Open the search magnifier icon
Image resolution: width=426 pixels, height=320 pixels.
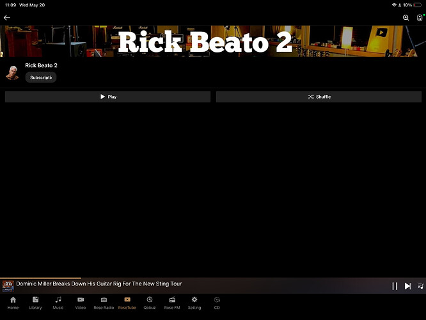pyautogui.click(x=406, y=18)
